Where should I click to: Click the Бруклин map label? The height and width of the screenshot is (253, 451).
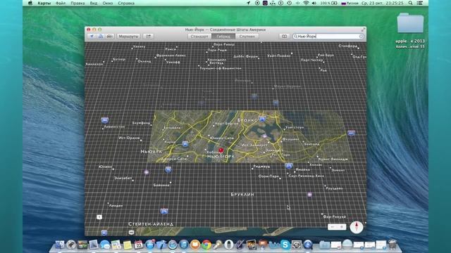pos(242,195)
